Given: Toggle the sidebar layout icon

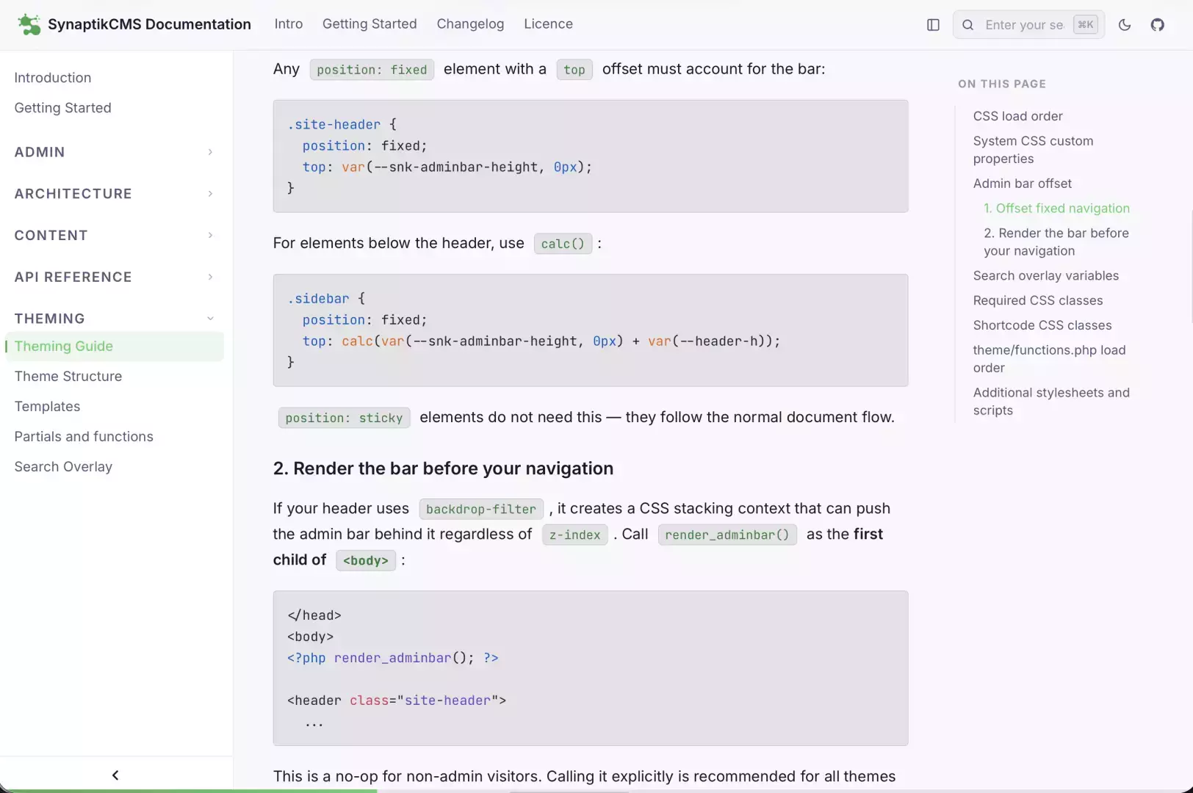Looking at the screenshot, I should point(933,25).
